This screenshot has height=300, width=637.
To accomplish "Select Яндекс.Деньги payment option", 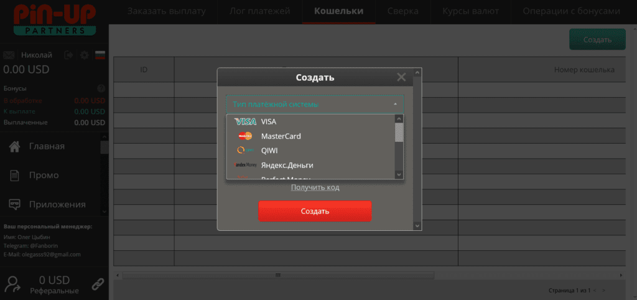I will pos(311,165).
